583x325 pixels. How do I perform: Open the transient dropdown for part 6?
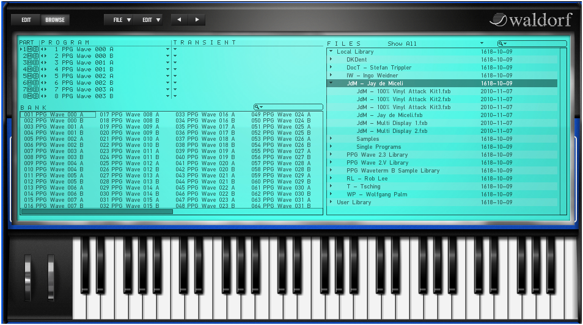(x=175, y=83)
